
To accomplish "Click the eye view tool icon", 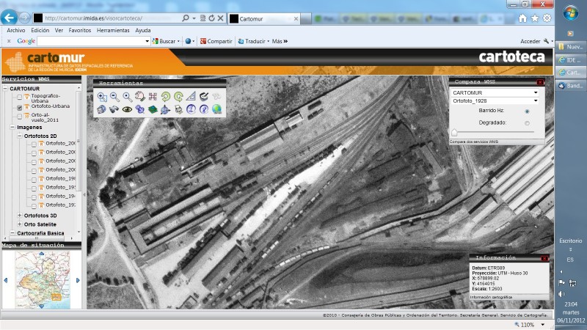I will [x=127, y=109].
